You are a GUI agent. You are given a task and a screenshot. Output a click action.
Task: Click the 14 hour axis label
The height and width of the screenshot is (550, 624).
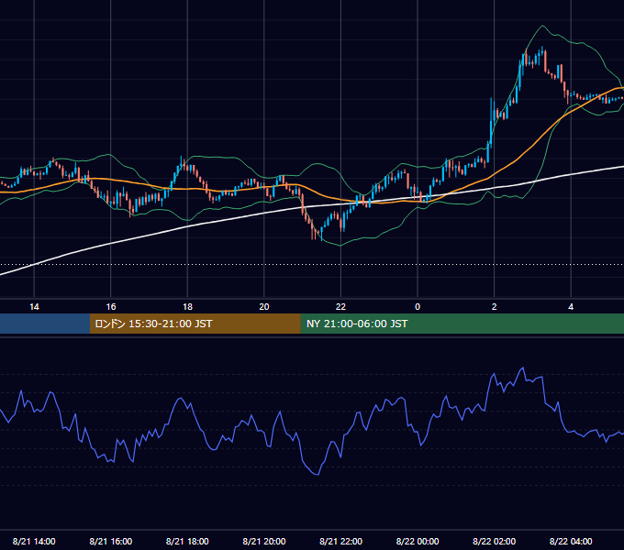coord(34,307)
